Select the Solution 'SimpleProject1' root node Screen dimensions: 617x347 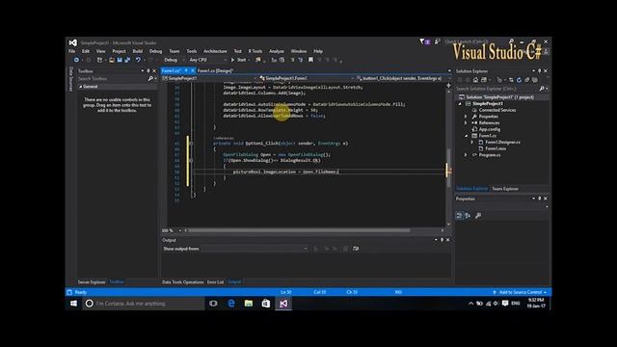(x=499, y=97)
